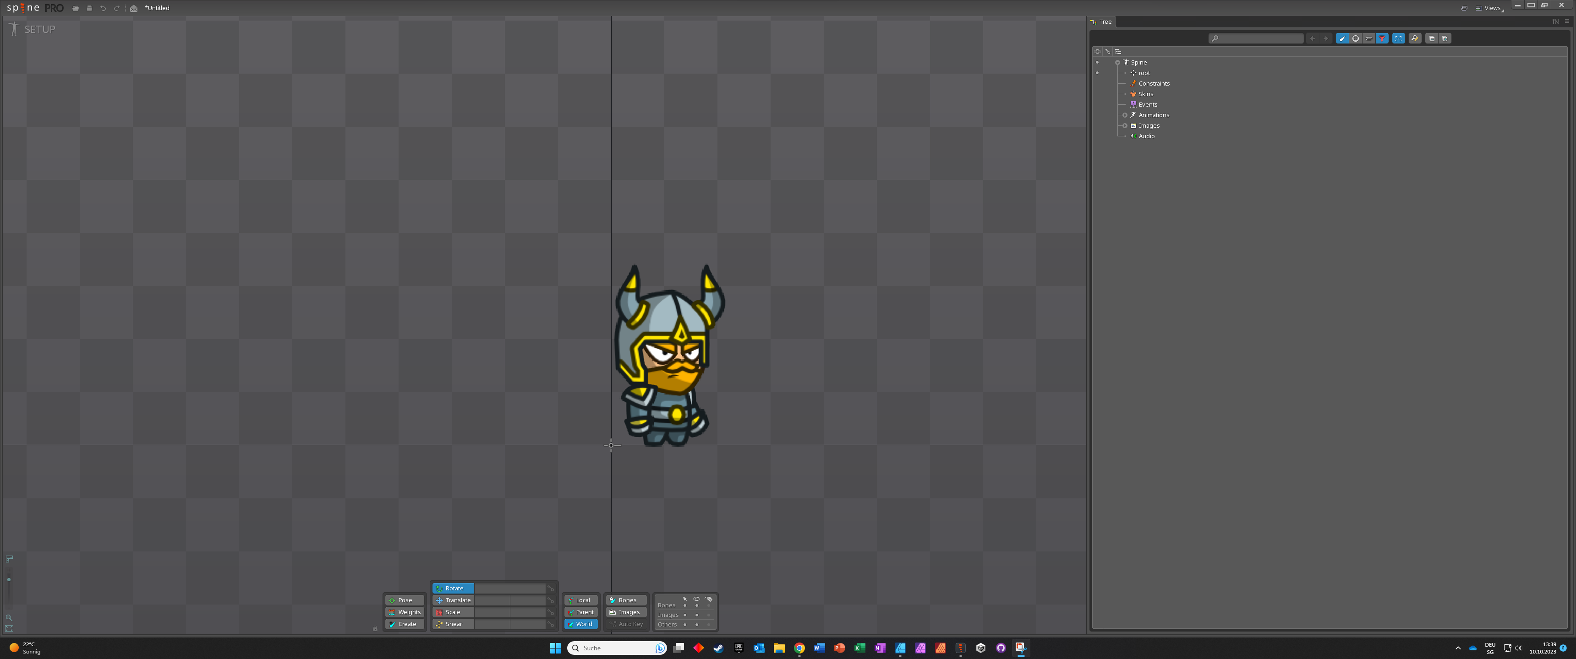Screen dimensions: 1576x659
Task: Toggle the attachments paperclip filter
Action: (1368, 38)
